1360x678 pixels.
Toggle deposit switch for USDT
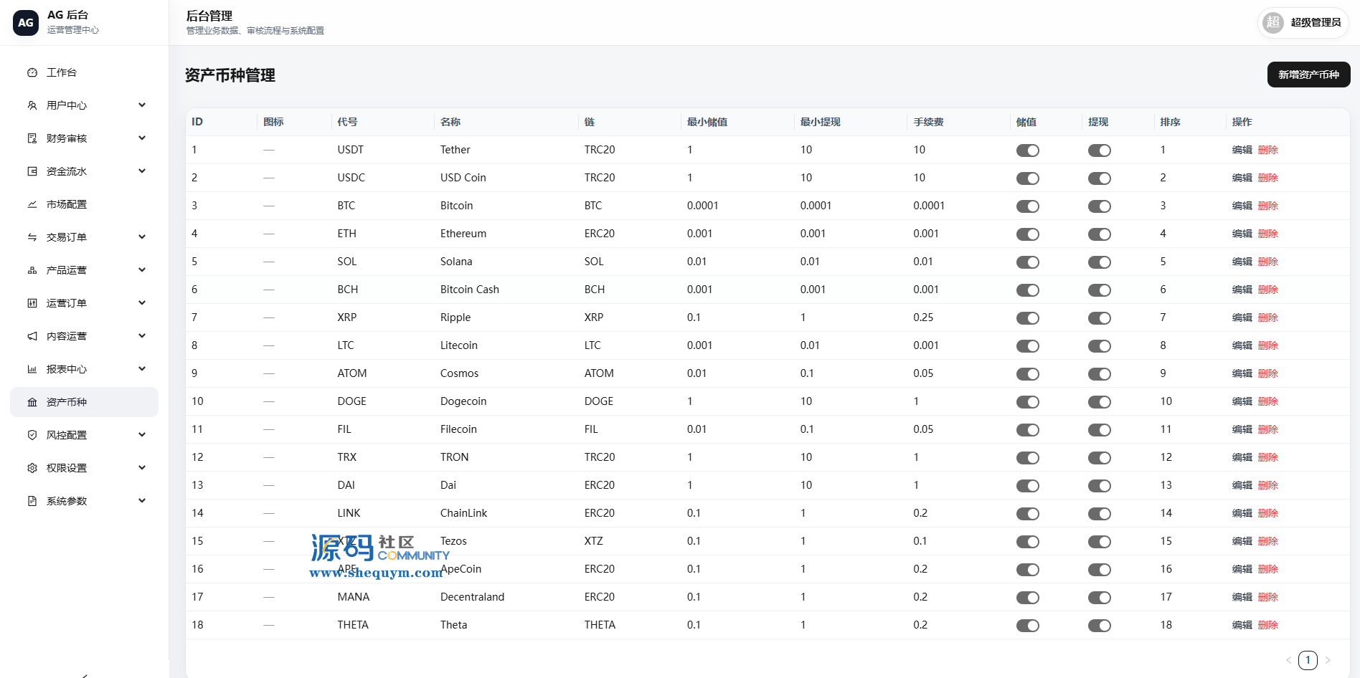point(1028,151)
